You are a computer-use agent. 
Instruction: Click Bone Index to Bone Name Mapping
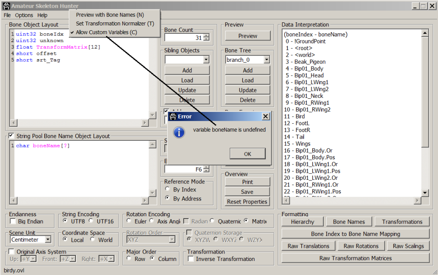[355, 234]
